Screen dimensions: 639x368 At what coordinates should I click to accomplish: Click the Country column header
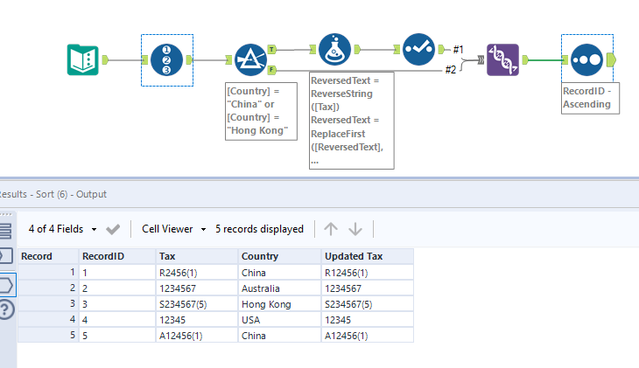tap(261, 256)
